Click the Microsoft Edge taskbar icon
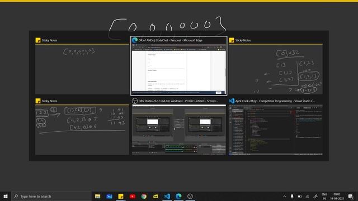Image resolution: width=358 pixels, height=201 pixels. tap(178, 196)
